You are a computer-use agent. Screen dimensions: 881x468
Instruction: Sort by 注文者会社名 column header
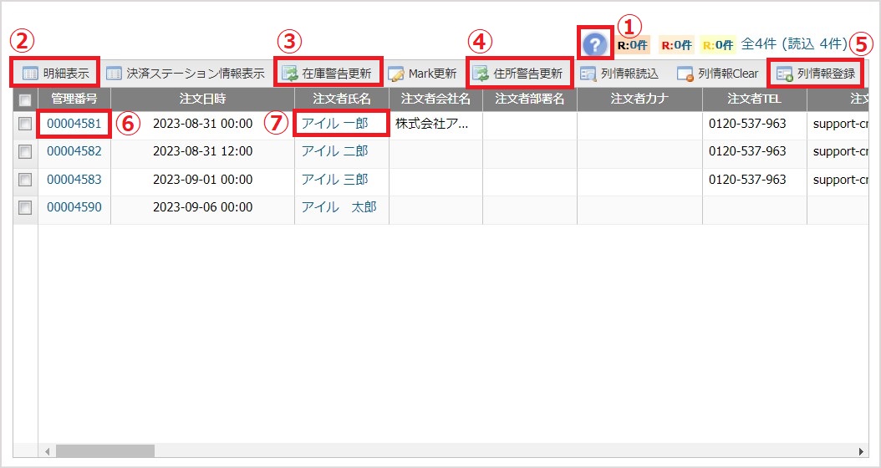point(435,99)
